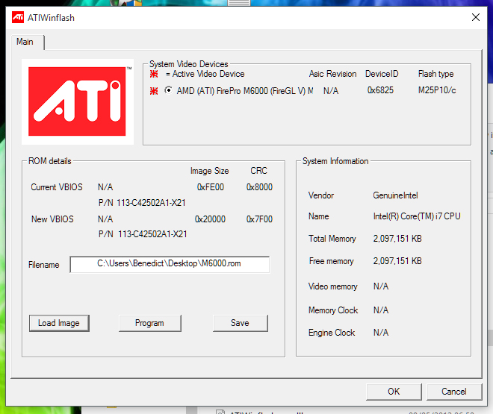Viewport: 493px width, 414px height.
Task: Click the Filename path input field
Action: (170, 264)
